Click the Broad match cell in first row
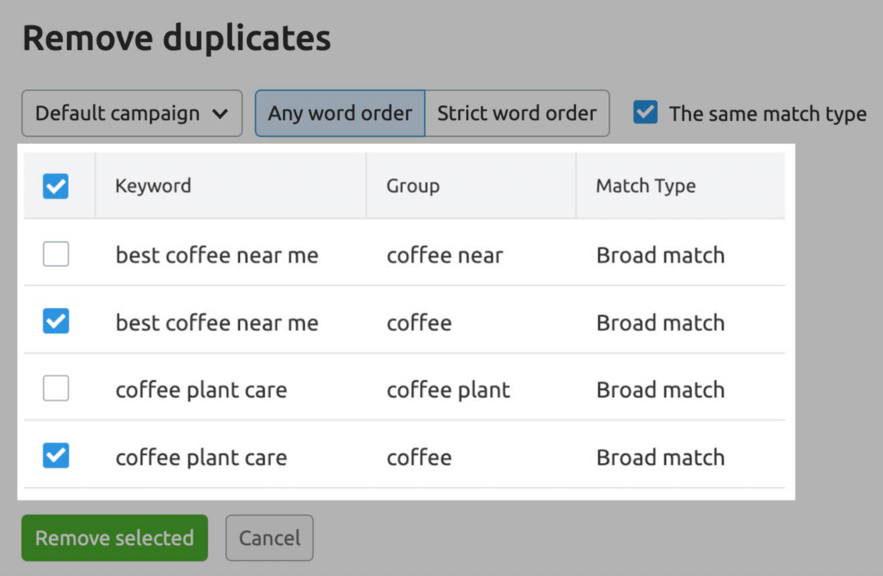The height and width of the screenshot is (576, 883). pos(660,255)
